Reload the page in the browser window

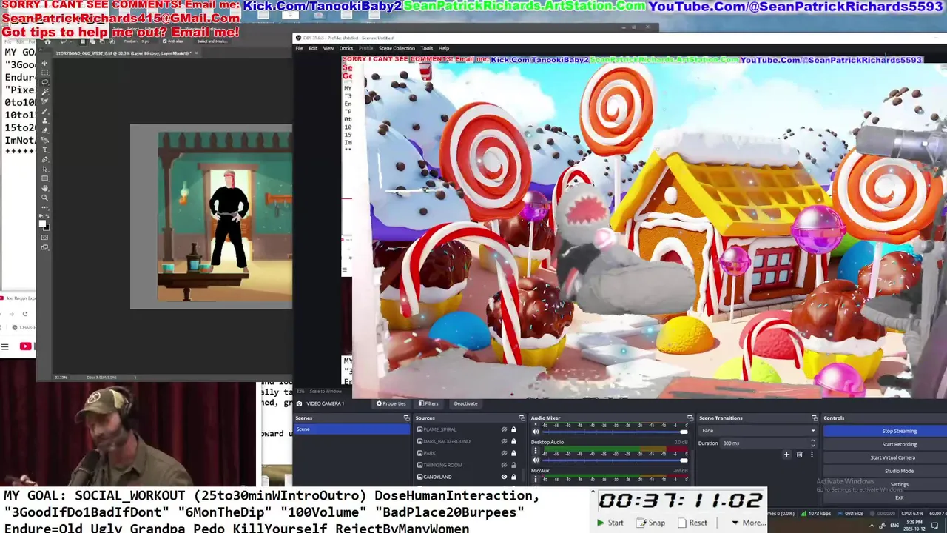pos(24,314)
